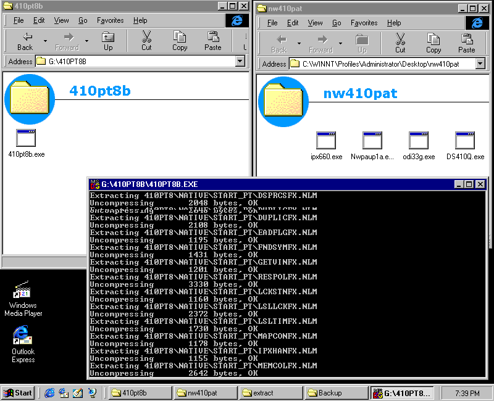Click Paste in the nw410pat toolbar
The height and width of the screenshot is (401, 494).
coord(466,43)
